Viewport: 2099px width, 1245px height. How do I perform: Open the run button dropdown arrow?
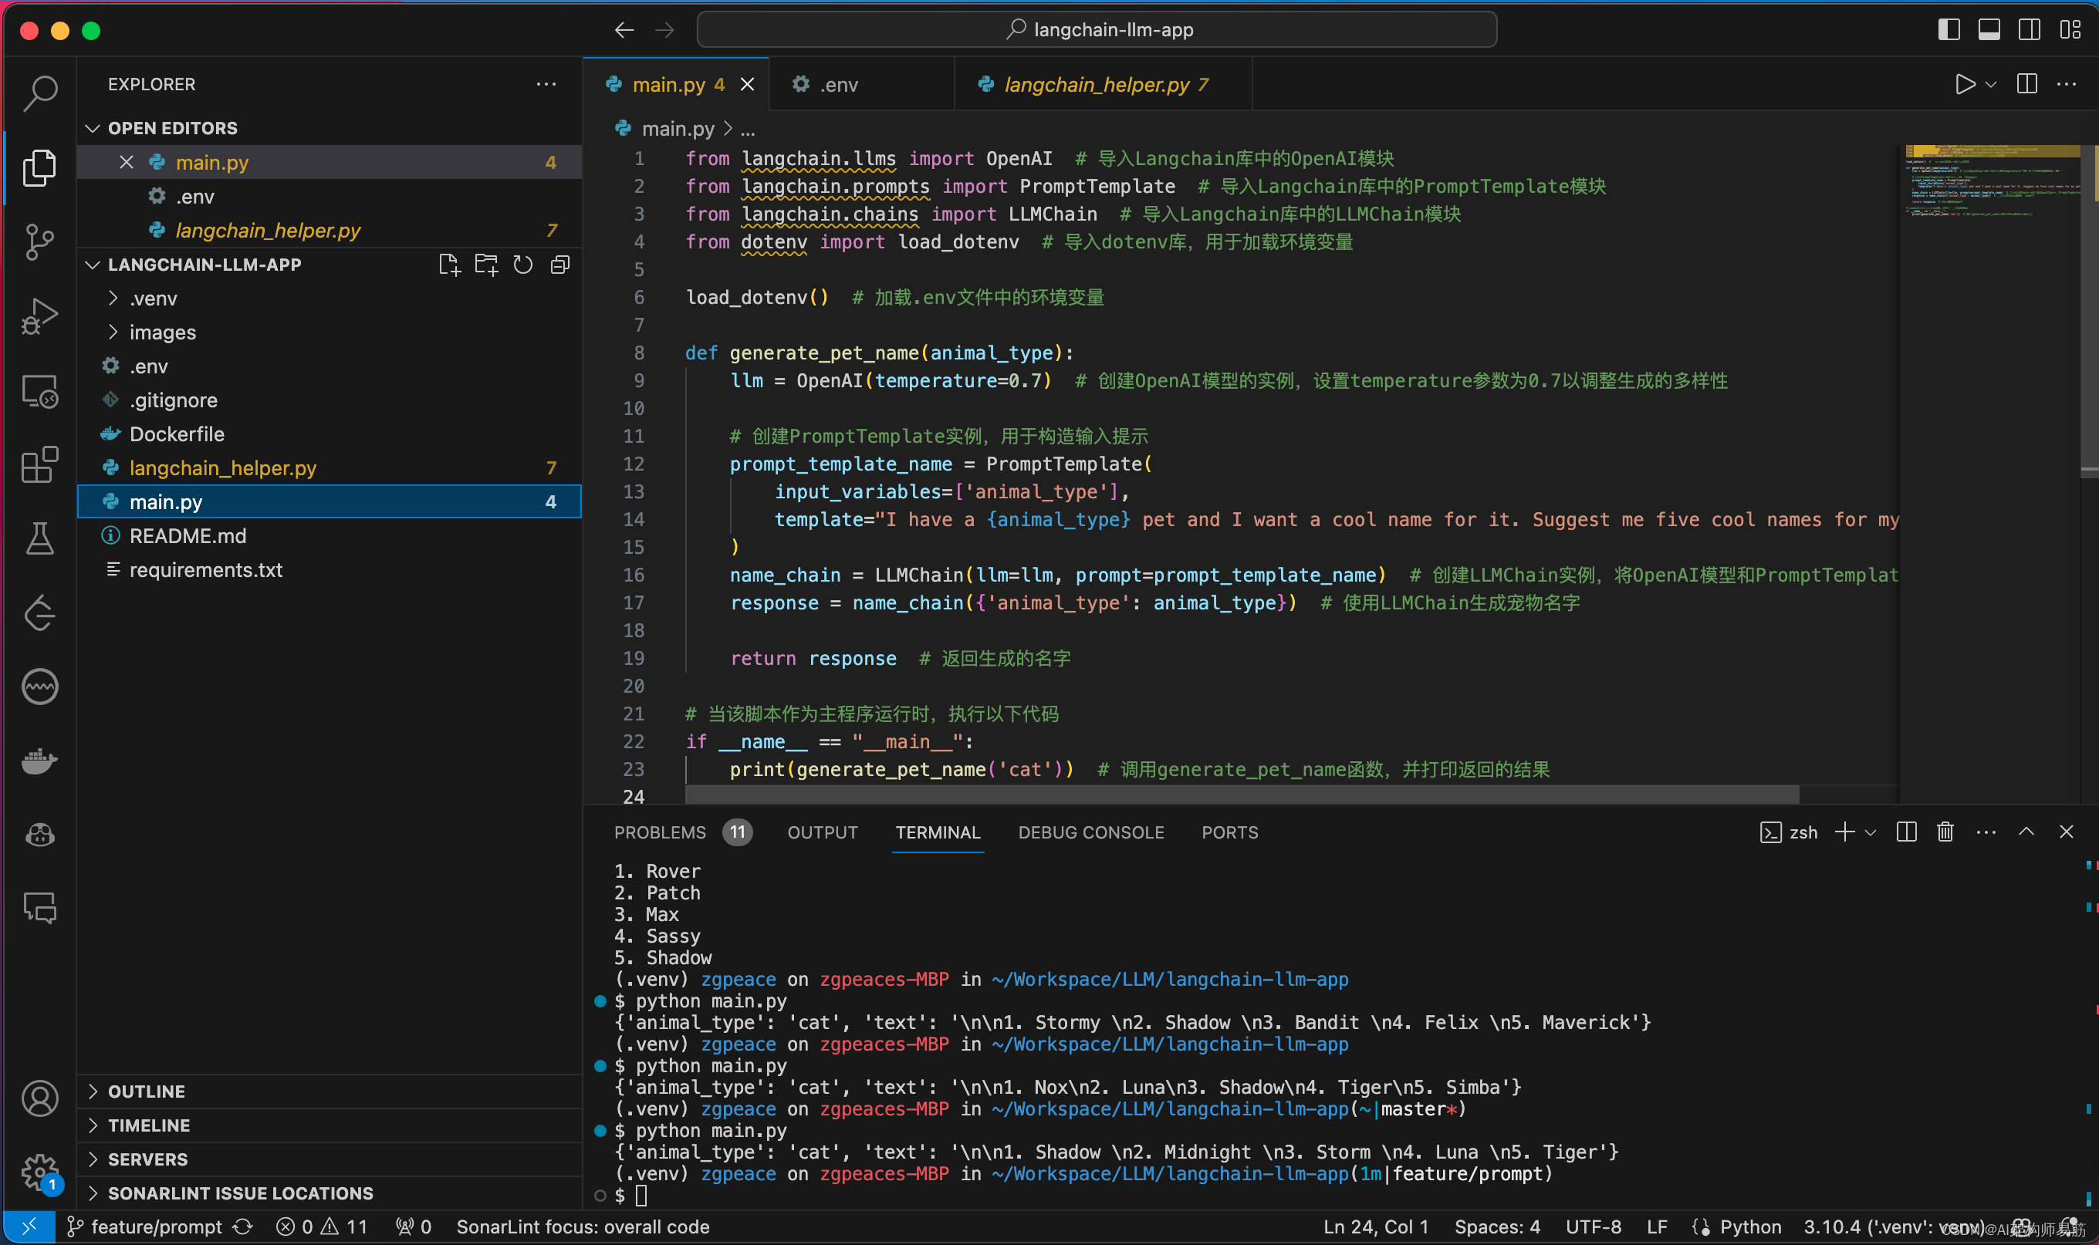tap(1991, 84)
